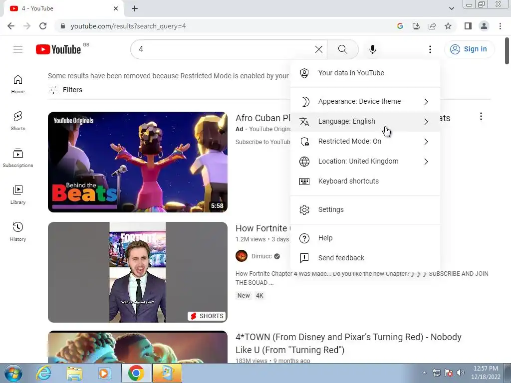The image size is (511, 383).
Task: Expand Restricted Mode: On submenu
Action: (x=365, y=141)
